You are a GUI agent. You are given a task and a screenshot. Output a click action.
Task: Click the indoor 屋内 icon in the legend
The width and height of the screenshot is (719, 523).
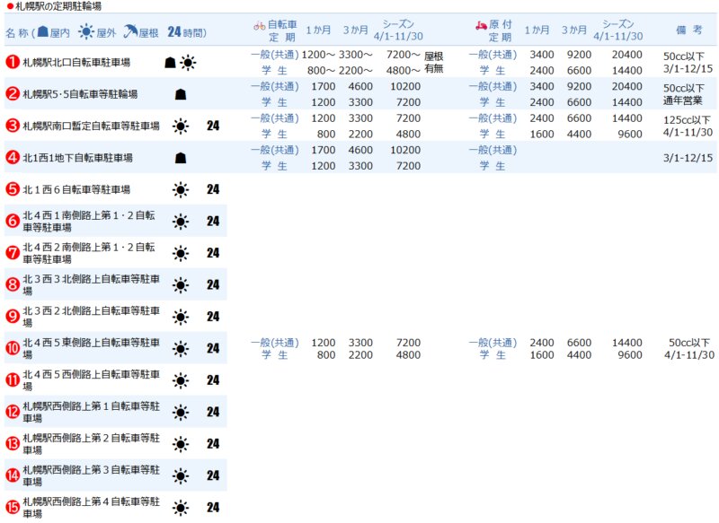41,33
